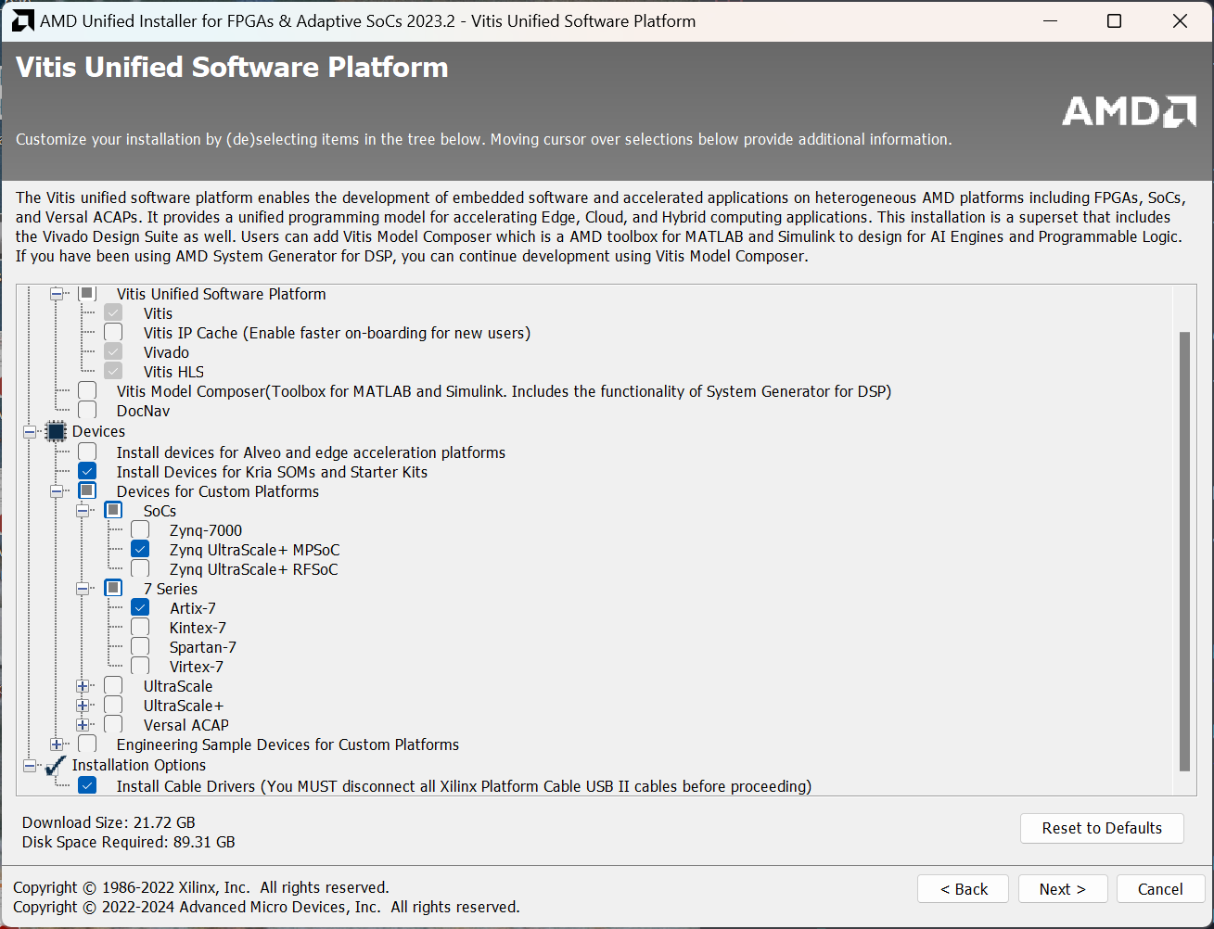Disable Install Cable Drivers option
1214x929 pixels.
coord(87,786)
